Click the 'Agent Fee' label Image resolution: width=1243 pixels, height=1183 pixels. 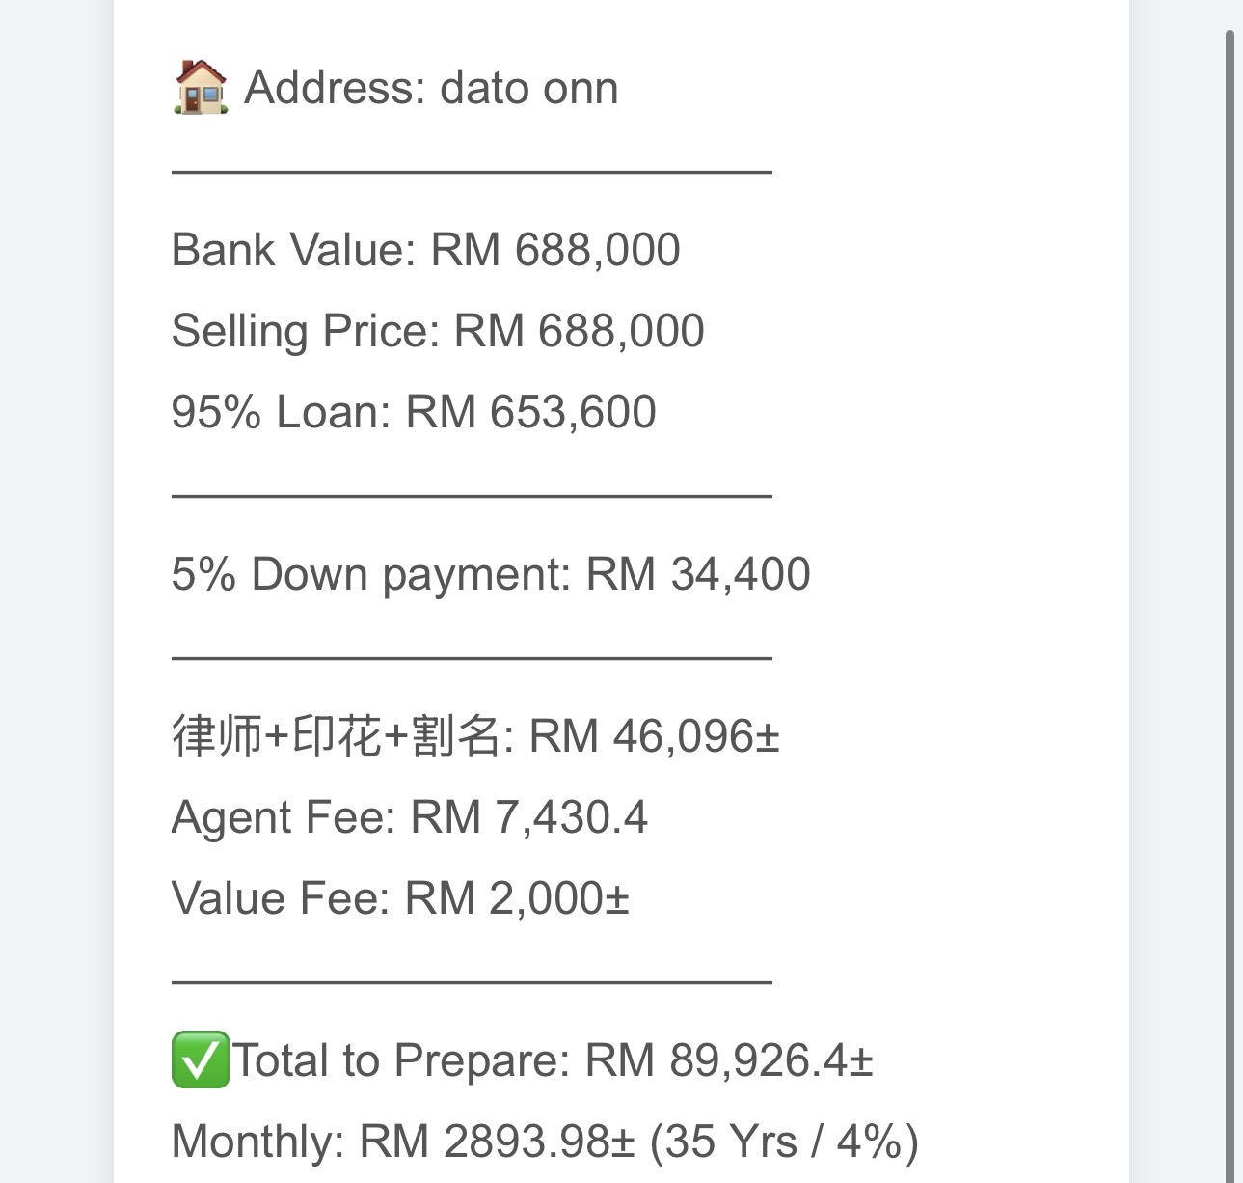[x=283, y=817]
